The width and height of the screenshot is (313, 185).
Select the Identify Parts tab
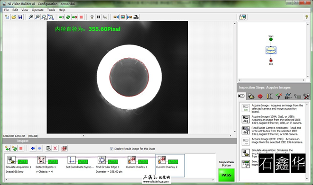[288, 97]
